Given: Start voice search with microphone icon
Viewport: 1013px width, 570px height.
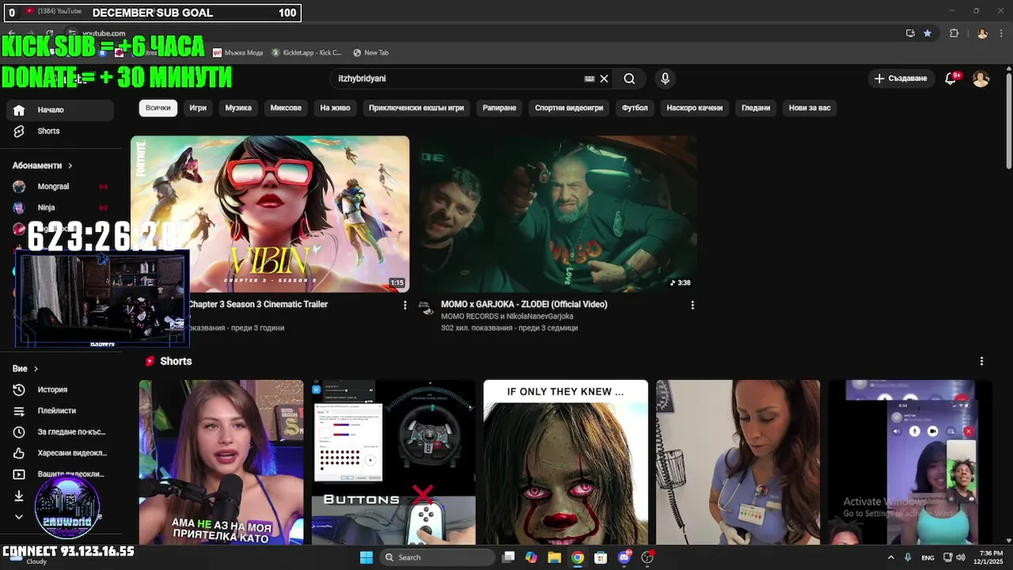Looking at the screenshot, I should point(665,78).
